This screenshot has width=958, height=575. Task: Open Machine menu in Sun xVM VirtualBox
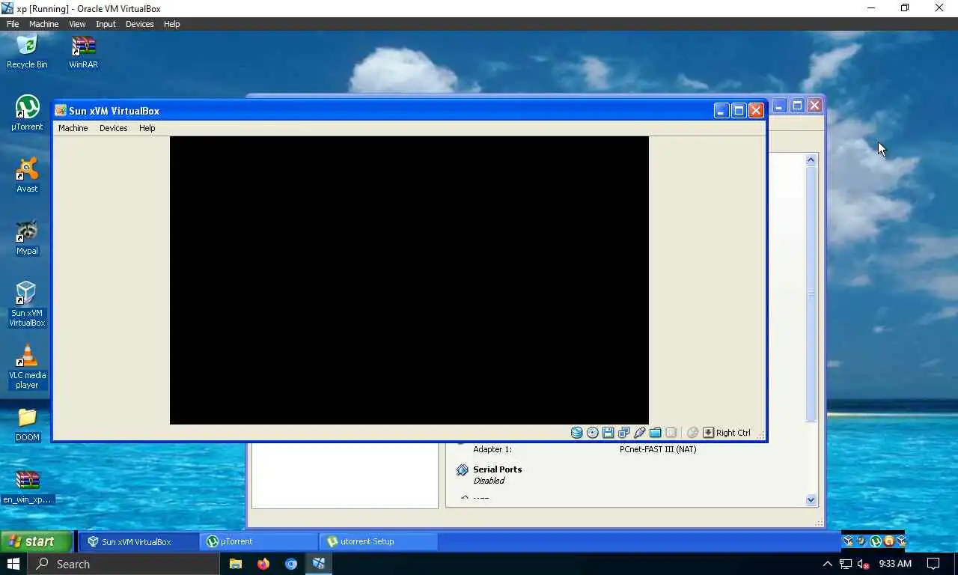click(73, 128)
